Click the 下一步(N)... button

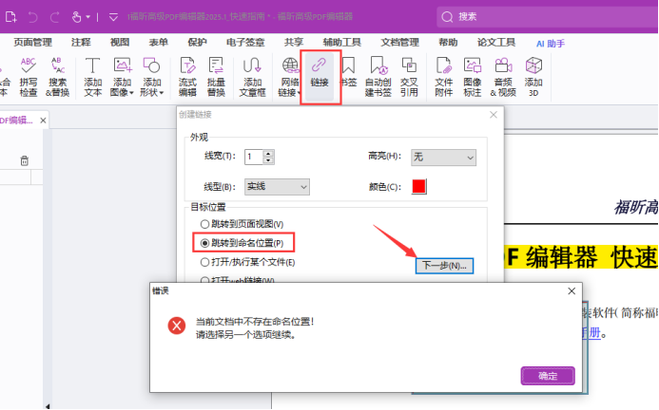[x=444, y=266]
